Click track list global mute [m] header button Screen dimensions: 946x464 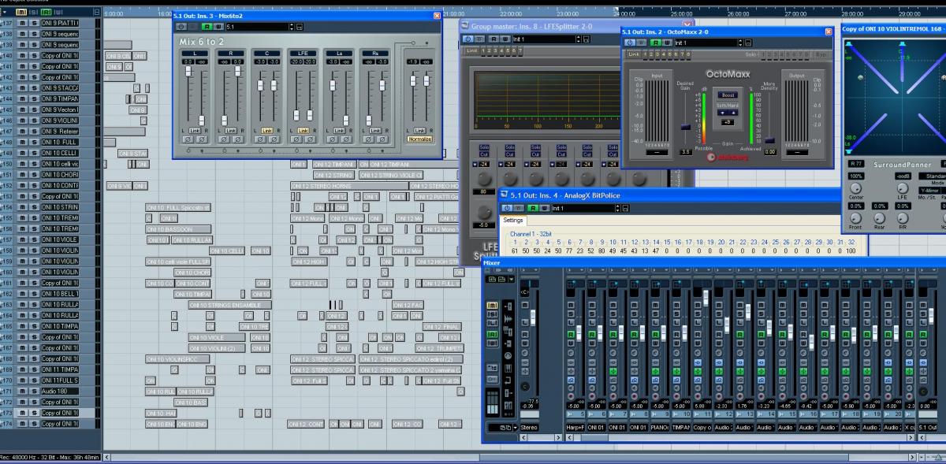(x=21, y=12)
